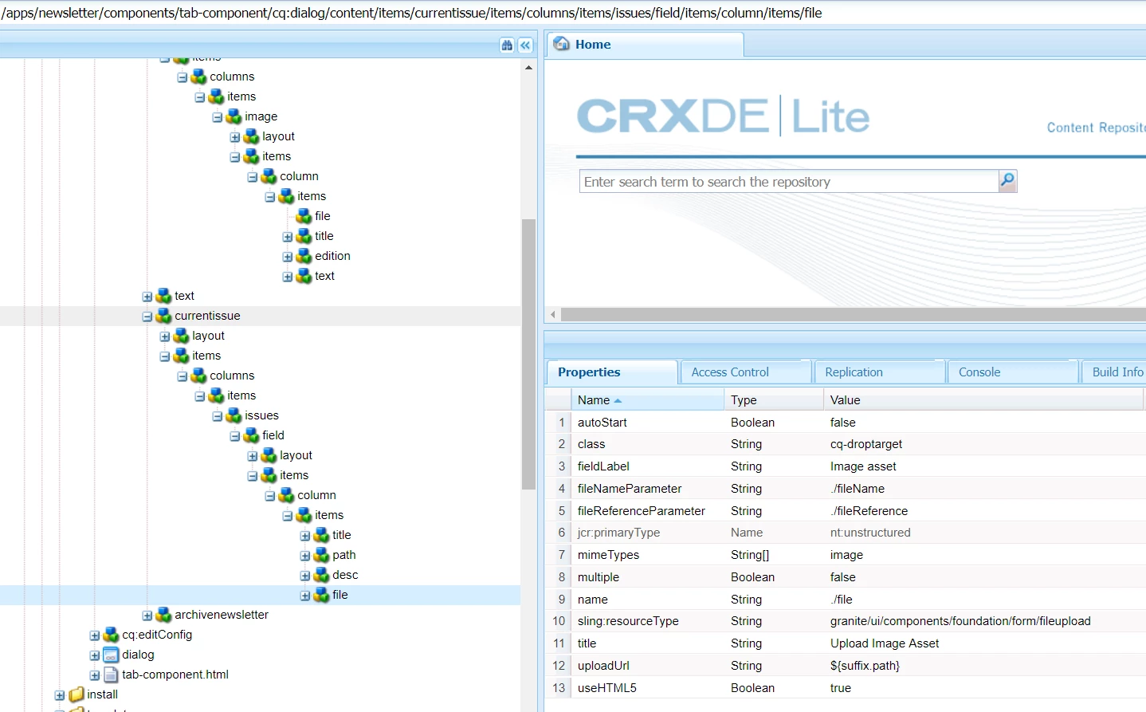Click the title value Upload Image Asset

tap(885, 643)
